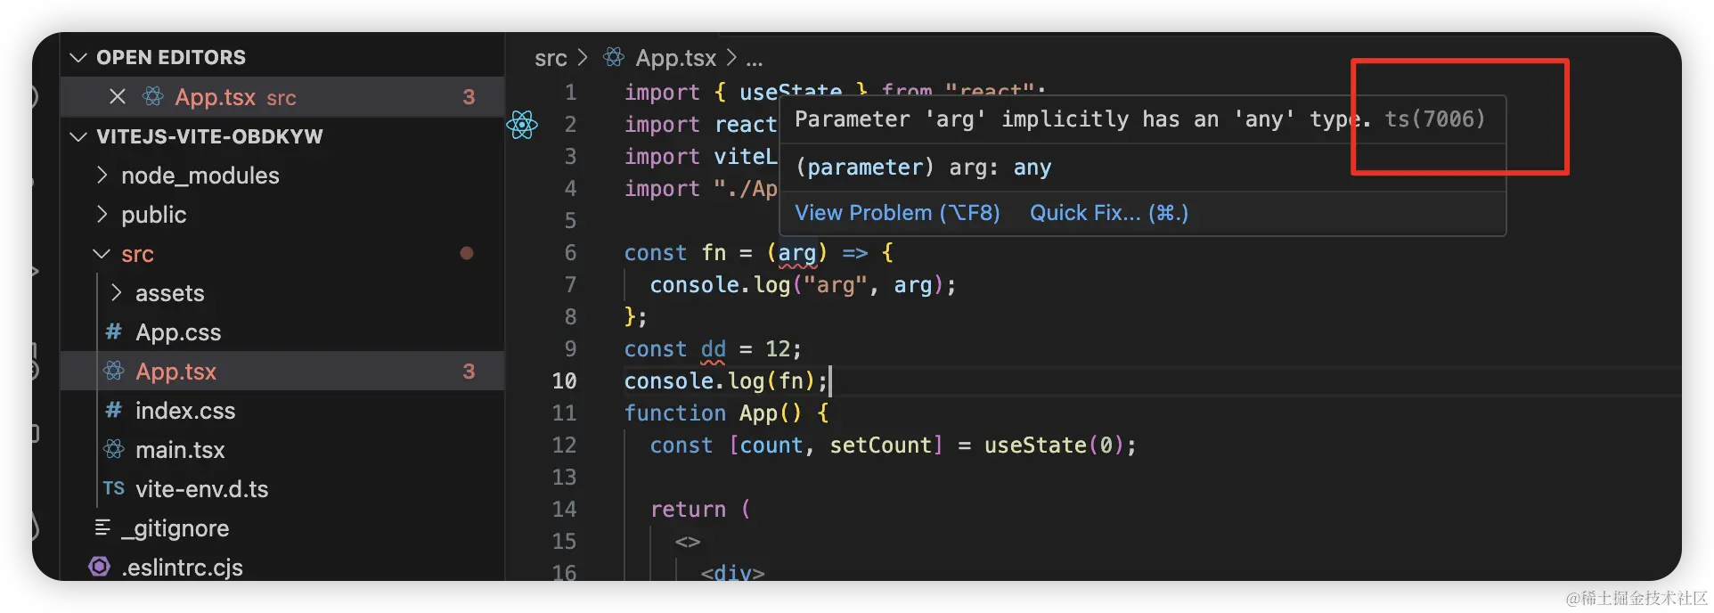Click the ESLint icon beside .eslintrc.cjs
The height and width of the screenshot is (613, 1714).
100,567
